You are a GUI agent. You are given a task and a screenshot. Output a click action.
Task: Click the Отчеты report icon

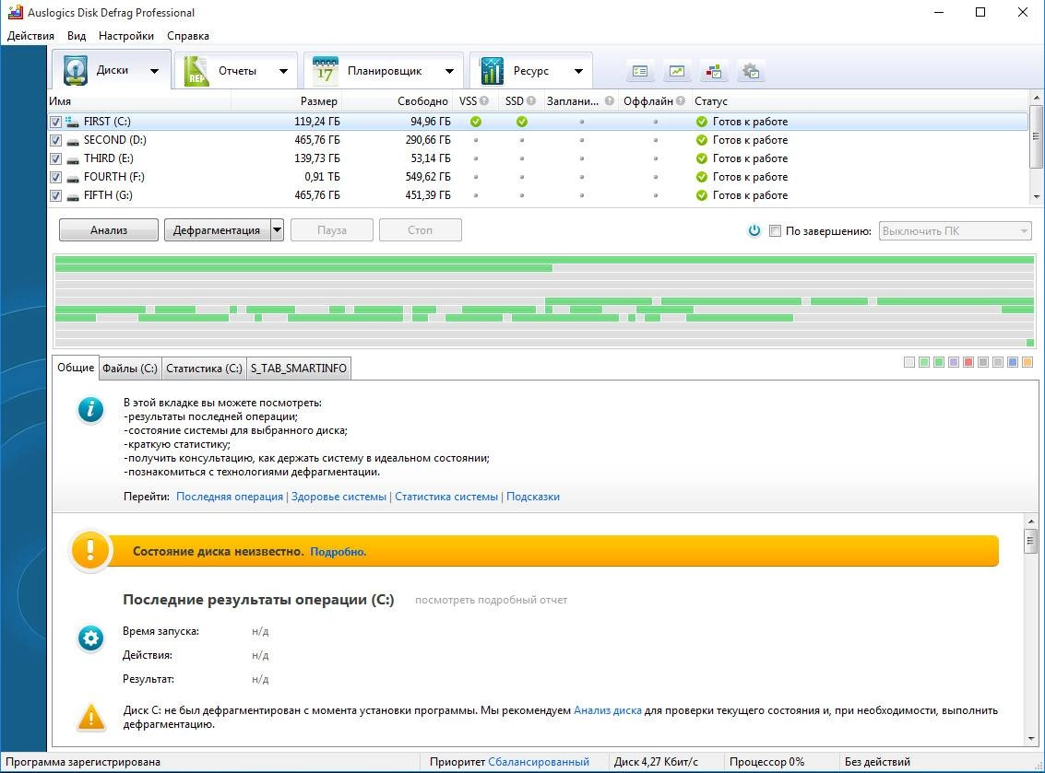coord(196,71)
